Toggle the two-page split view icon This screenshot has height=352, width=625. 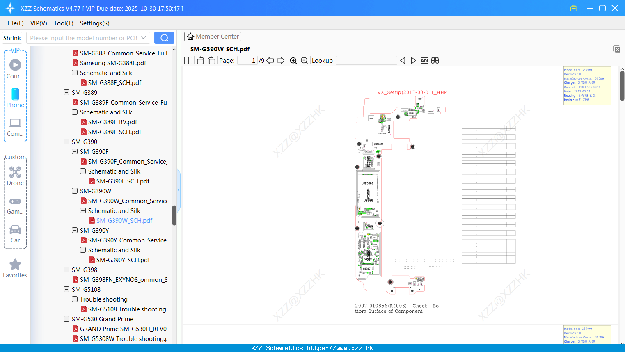pyautogui.click(x=188, y=60)
